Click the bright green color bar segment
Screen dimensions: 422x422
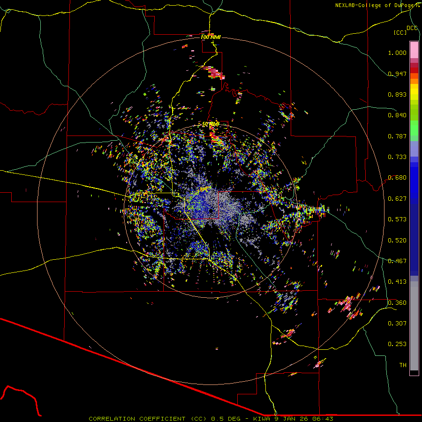tap(414, 128)
